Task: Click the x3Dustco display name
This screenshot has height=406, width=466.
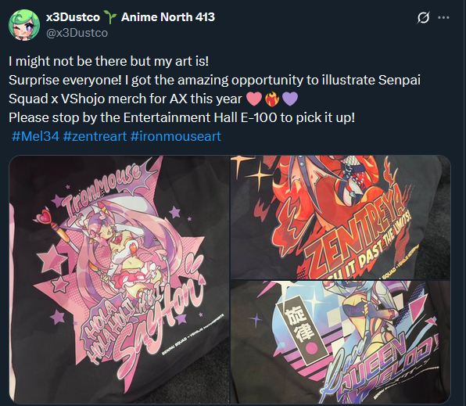Action: coord(73,17)
